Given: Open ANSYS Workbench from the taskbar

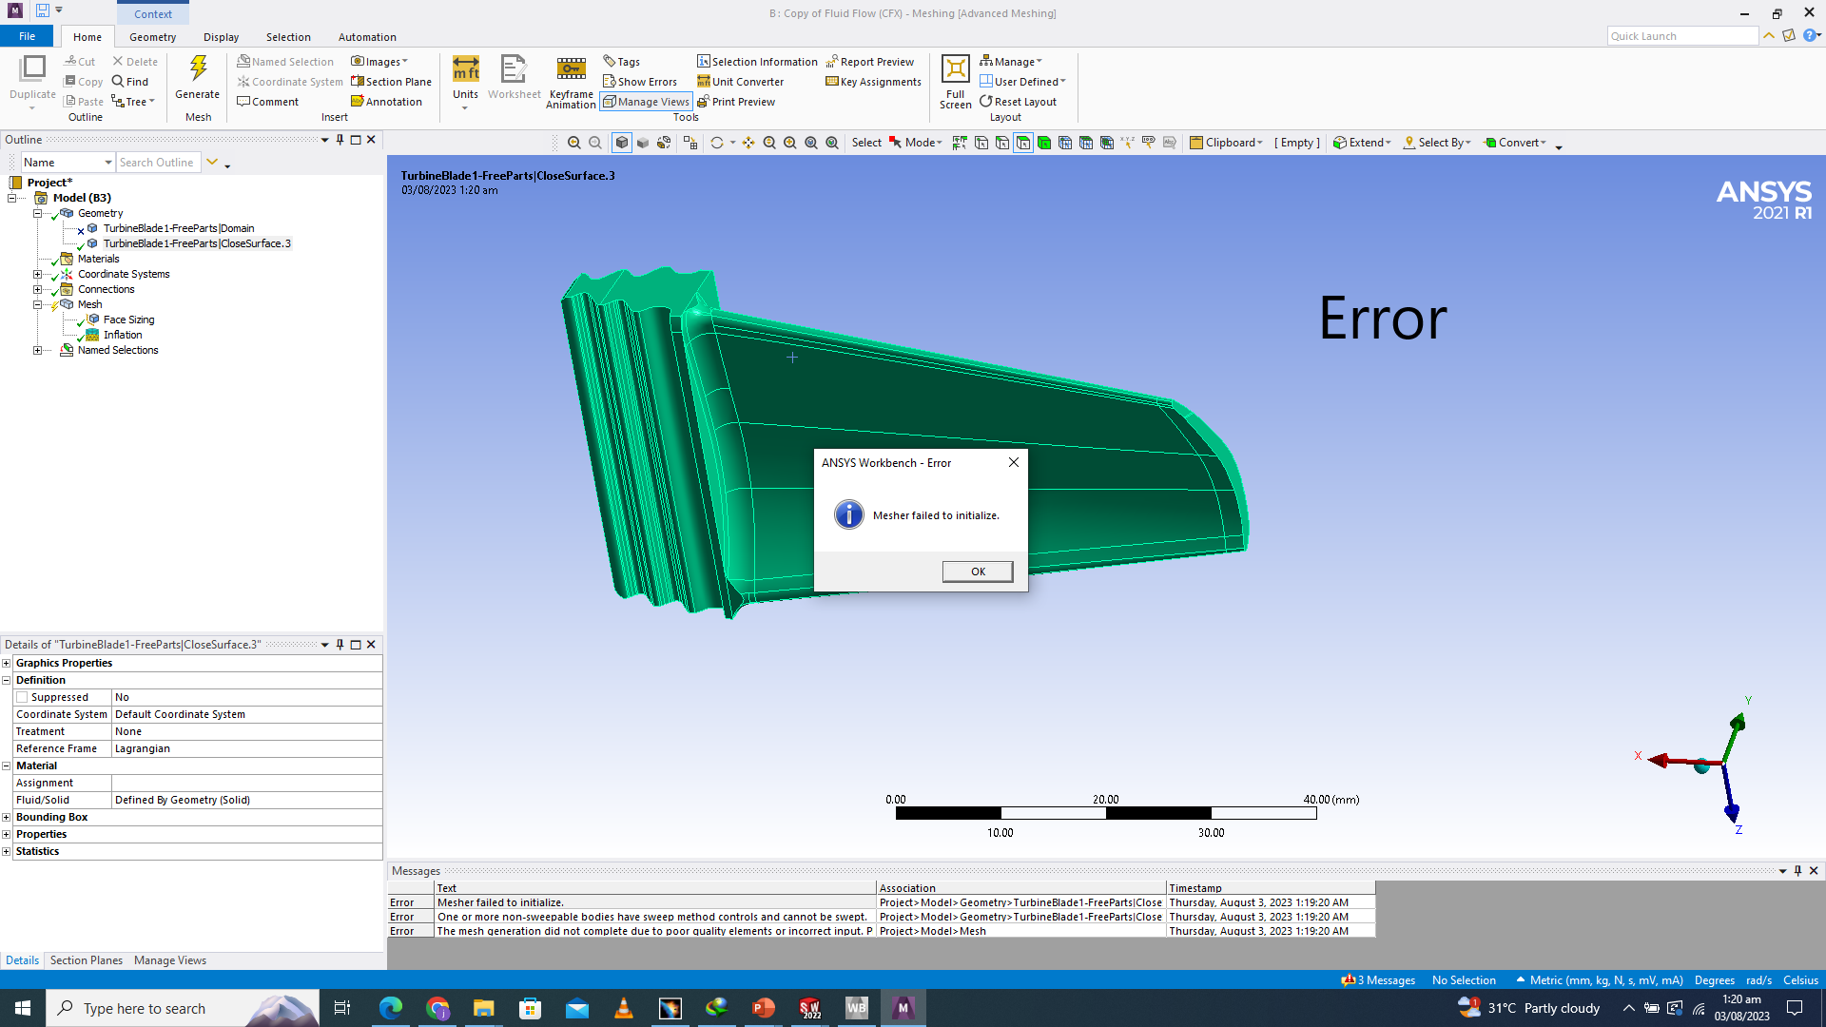Looking at the screenshot, I should tap(857, 1008).
